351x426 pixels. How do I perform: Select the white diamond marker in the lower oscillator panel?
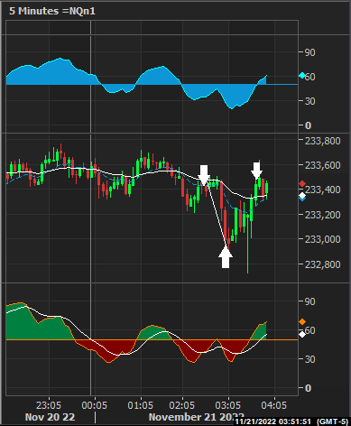[302, 334]
